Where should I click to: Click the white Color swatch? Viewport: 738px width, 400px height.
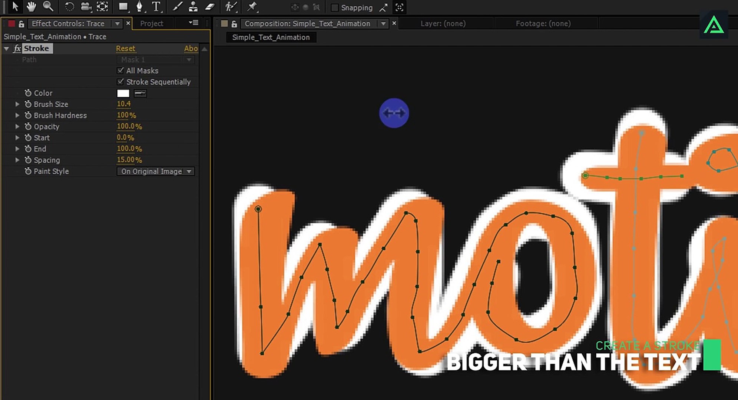(x=123, y=93)
